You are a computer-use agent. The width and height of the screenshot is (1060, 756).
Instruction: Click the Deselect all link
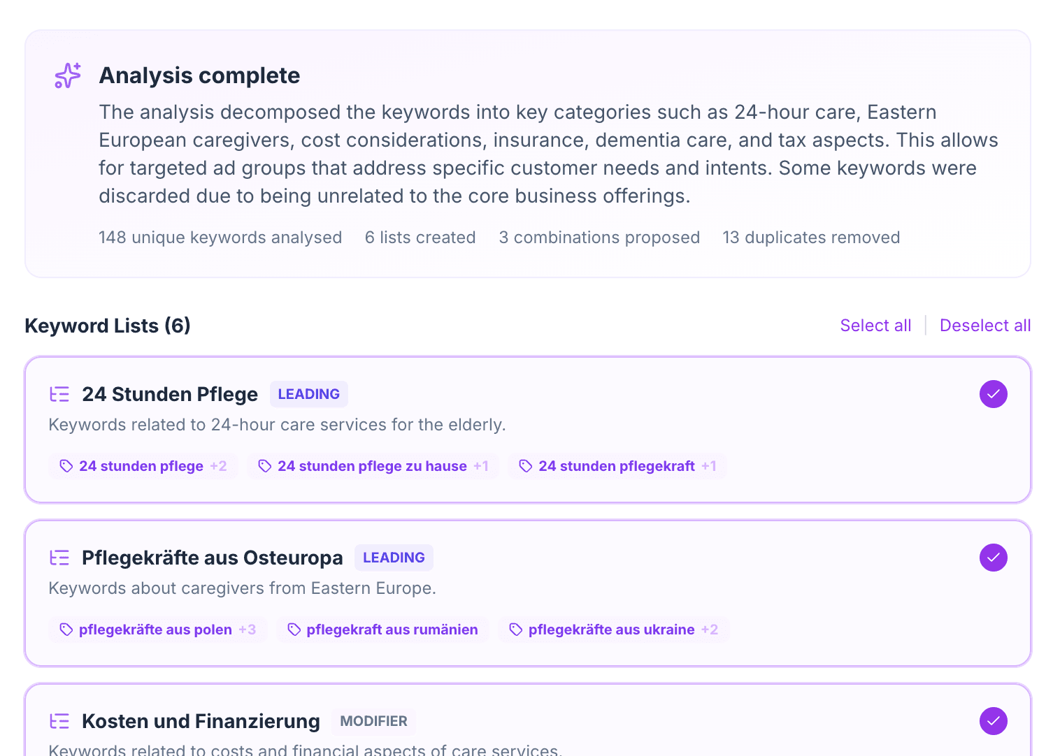(x=985, y=326)
